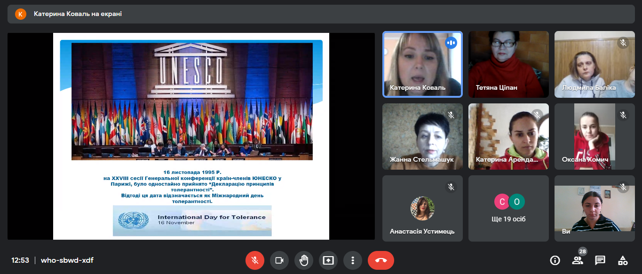Leave the call with the red hang-up button
Image resolution: width=642 pixels, height=274 pixels.
pyautogui.click(x=381, y=260)
